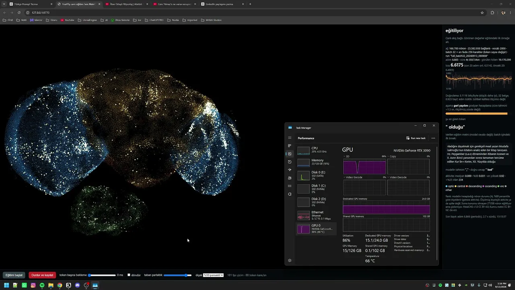
Task: Open Task Manager more options ellipsis
Action: click(433, 138)
